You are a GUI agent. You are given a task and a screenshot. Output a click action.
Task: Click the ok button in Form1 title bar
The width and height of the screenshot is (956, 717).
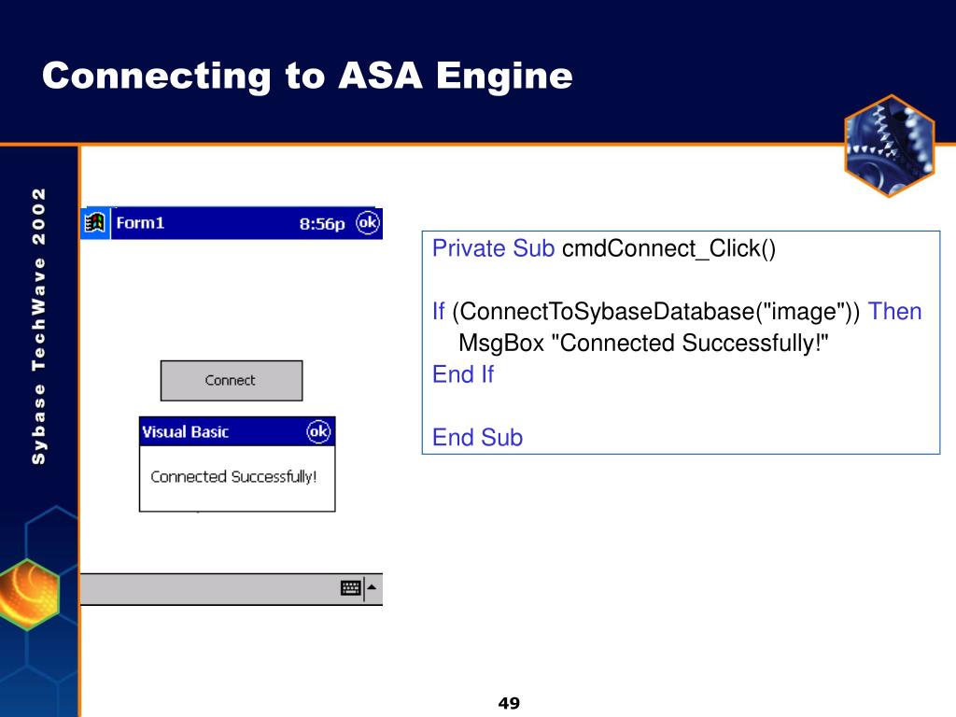368,223
